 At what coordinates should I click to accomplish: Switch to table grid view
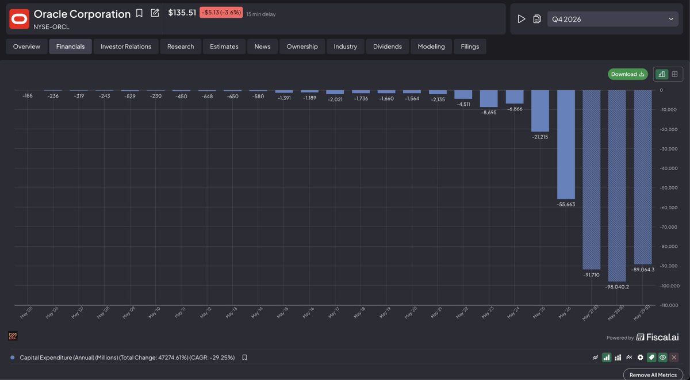[674, 74]
